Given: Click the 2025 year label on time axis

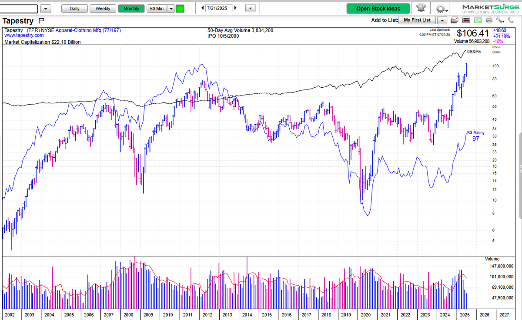Looking at the screenshot, I should point(464,315).
